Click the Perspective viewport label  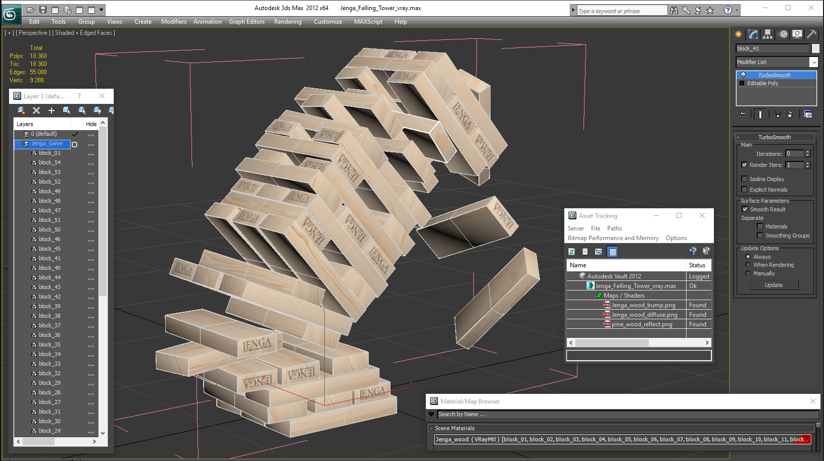(33, 33)
